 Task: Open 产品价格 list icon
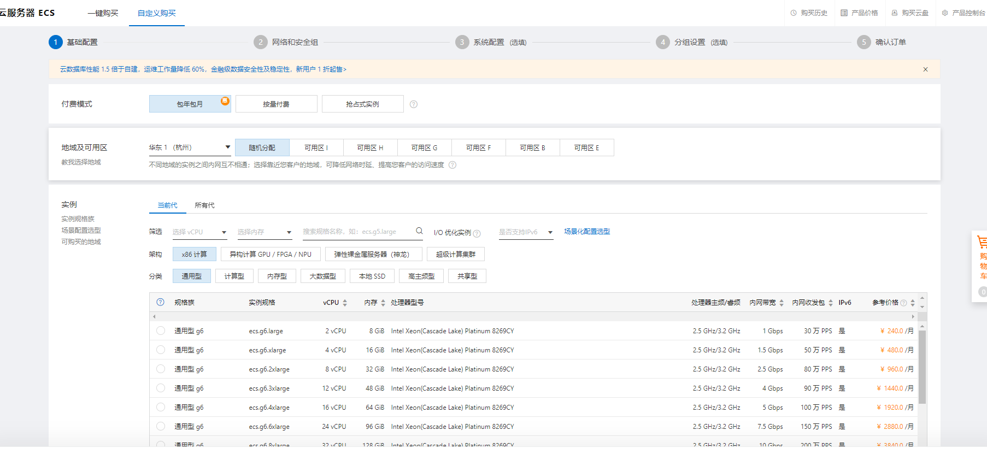[844, 13]
